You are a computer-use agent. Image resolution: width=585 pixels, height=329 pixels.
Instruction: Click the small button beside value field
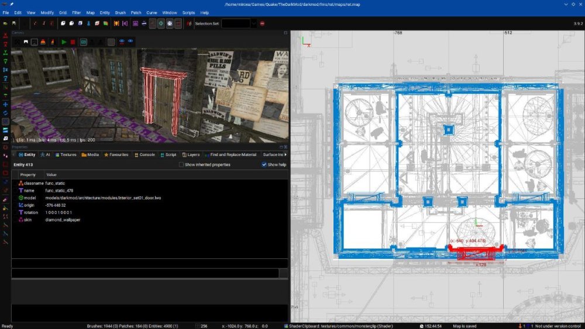tap(284, 273)
